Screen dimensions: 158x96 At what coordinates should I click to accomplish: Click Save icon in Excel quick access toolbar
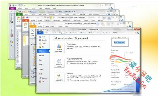20,12
